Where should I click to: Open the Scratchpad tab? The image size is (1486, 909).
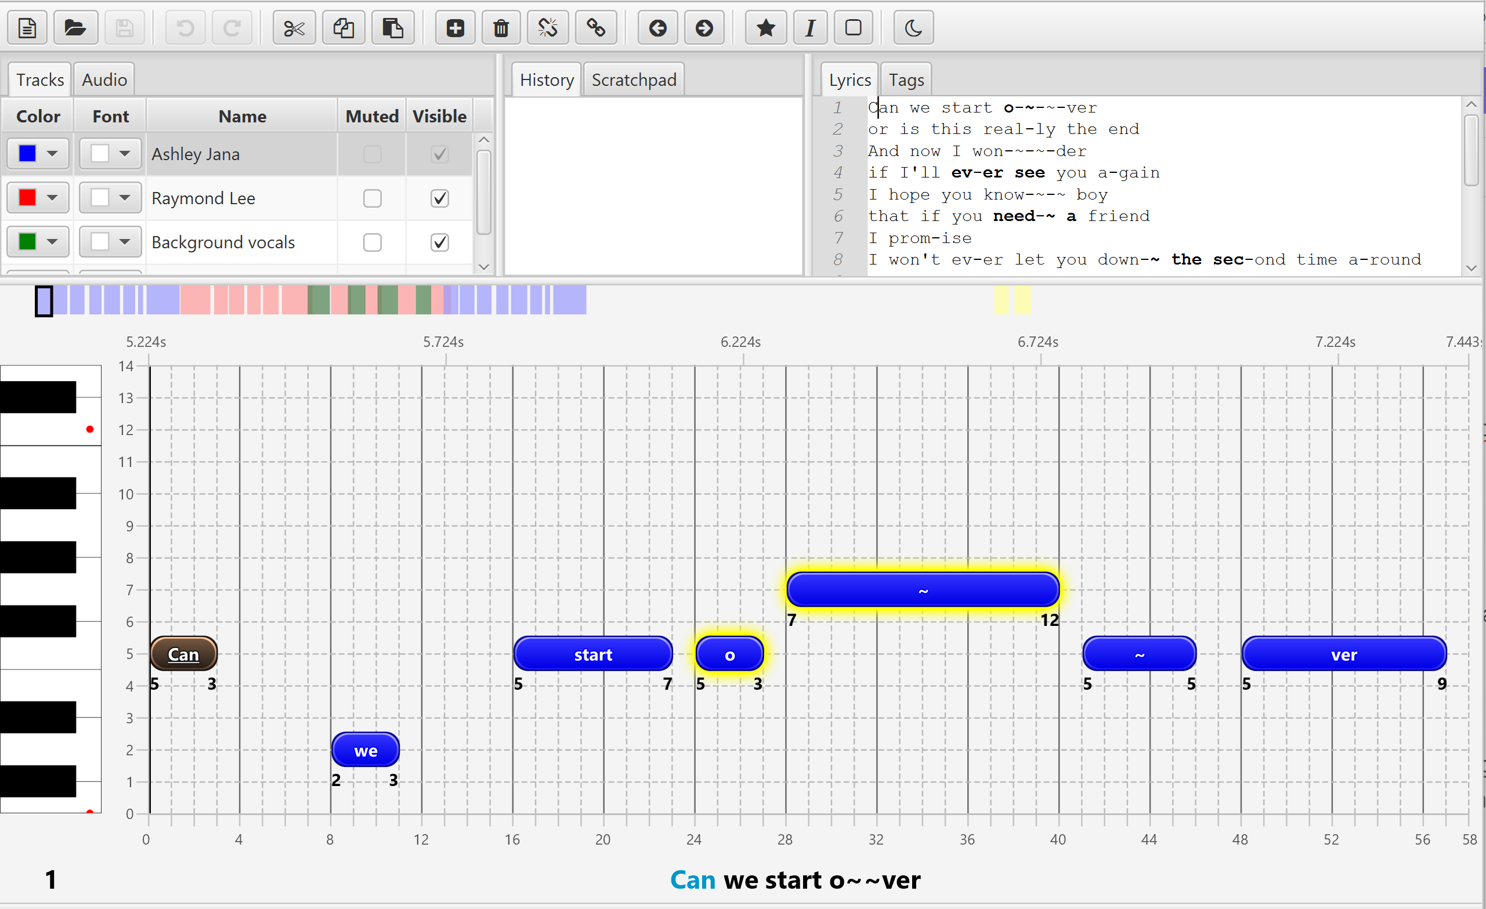633,79
